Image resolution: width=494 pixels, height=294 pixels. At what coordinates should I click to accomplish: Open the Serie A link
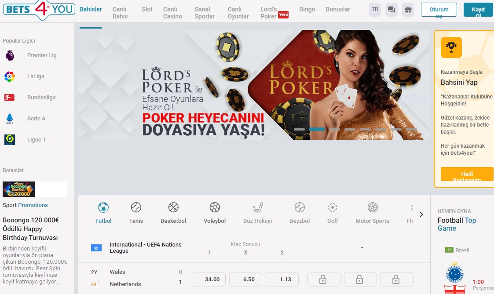(x=36, y=119)
